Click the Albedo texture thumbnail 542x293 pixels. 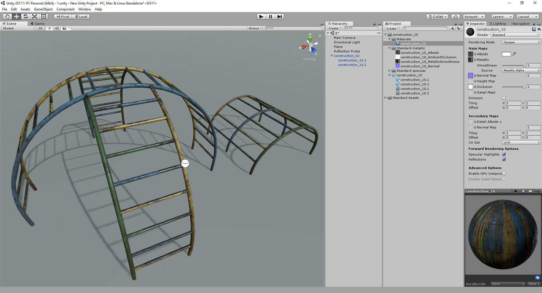(470, 54)
